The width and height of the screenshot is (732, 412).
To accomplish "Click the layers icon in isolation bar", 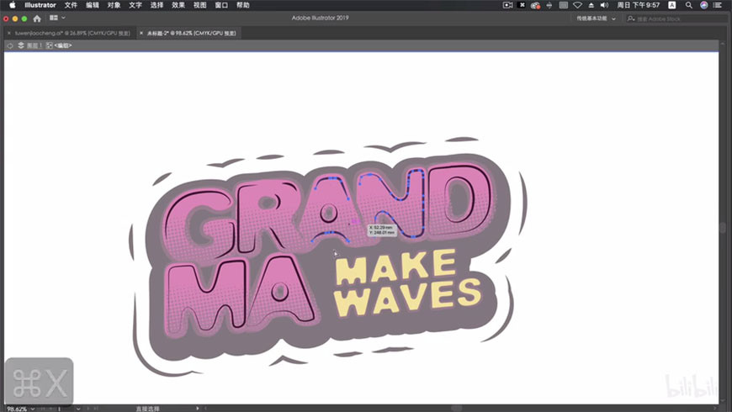I will (21, 45).
